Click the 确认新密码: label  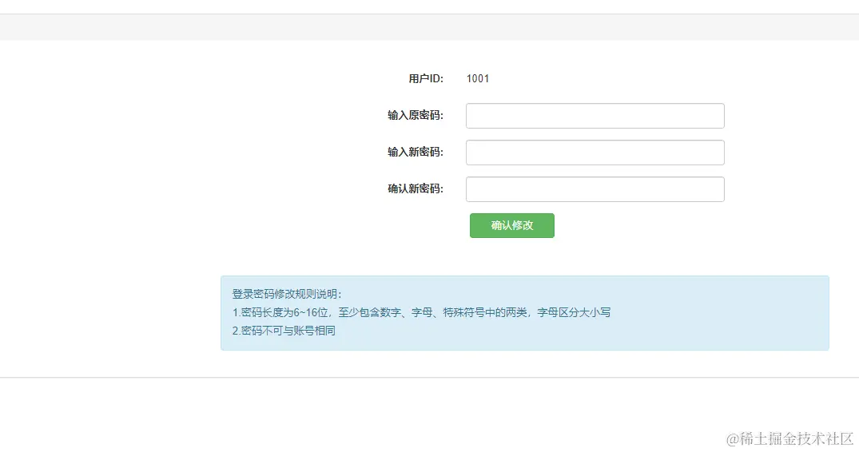(x=416, y=188)
